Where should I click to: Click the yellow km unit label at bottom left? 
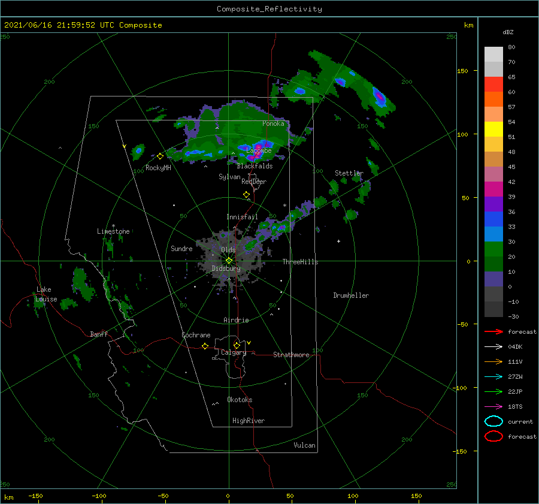tap(8, 497)
